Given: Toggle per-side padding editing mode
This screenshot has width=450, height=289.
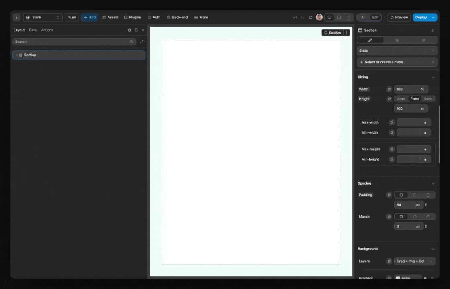Looking at the screenshot, I should pyautogui.click(x=426, y=205).
